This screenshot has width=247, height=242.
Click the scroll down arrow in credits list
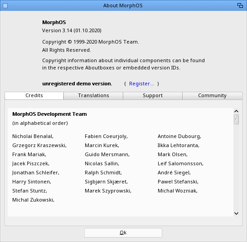236,213
